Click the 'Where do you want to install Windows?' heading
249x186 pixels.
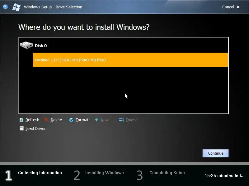[84, 27]
